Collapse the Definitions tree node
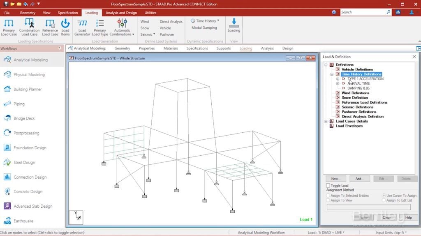The height and width of the screenshot is (236, 421). click(326, 65)
